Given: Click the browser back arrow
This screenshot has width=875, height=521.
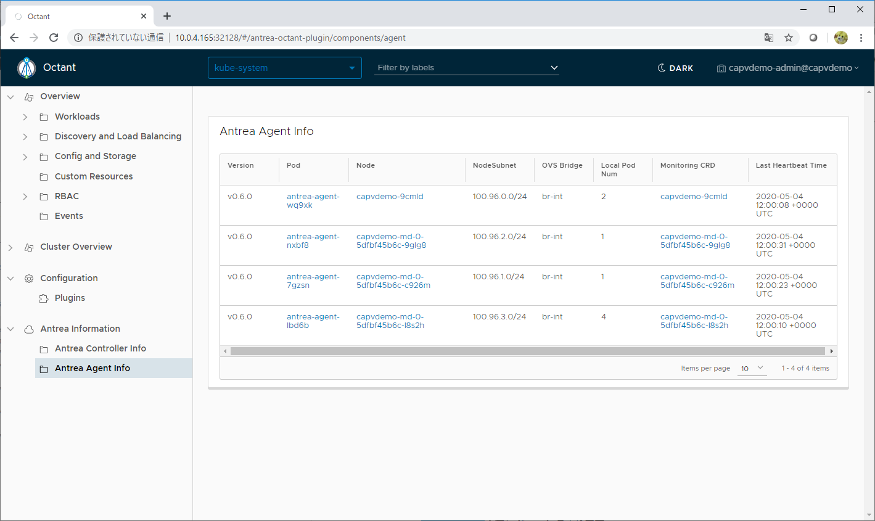Looking at the screenshot, I should click(14, 38).
